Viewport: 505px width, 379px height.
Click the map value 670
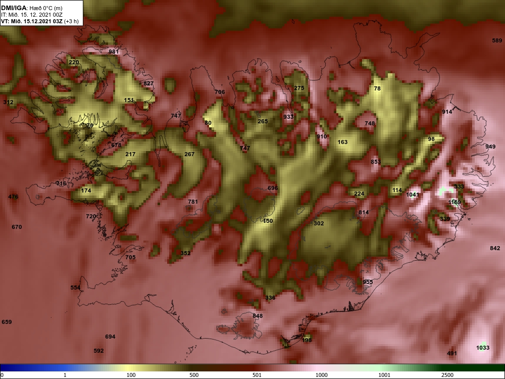click(17, 227)
